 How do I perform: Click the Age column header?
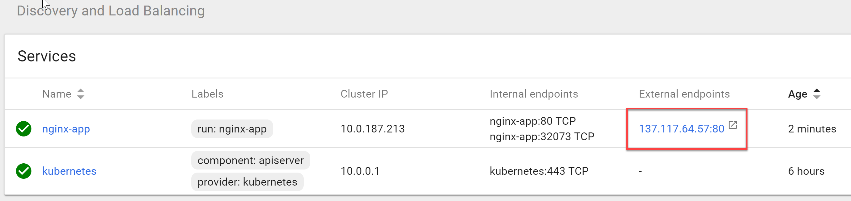[x=798, y=94]
